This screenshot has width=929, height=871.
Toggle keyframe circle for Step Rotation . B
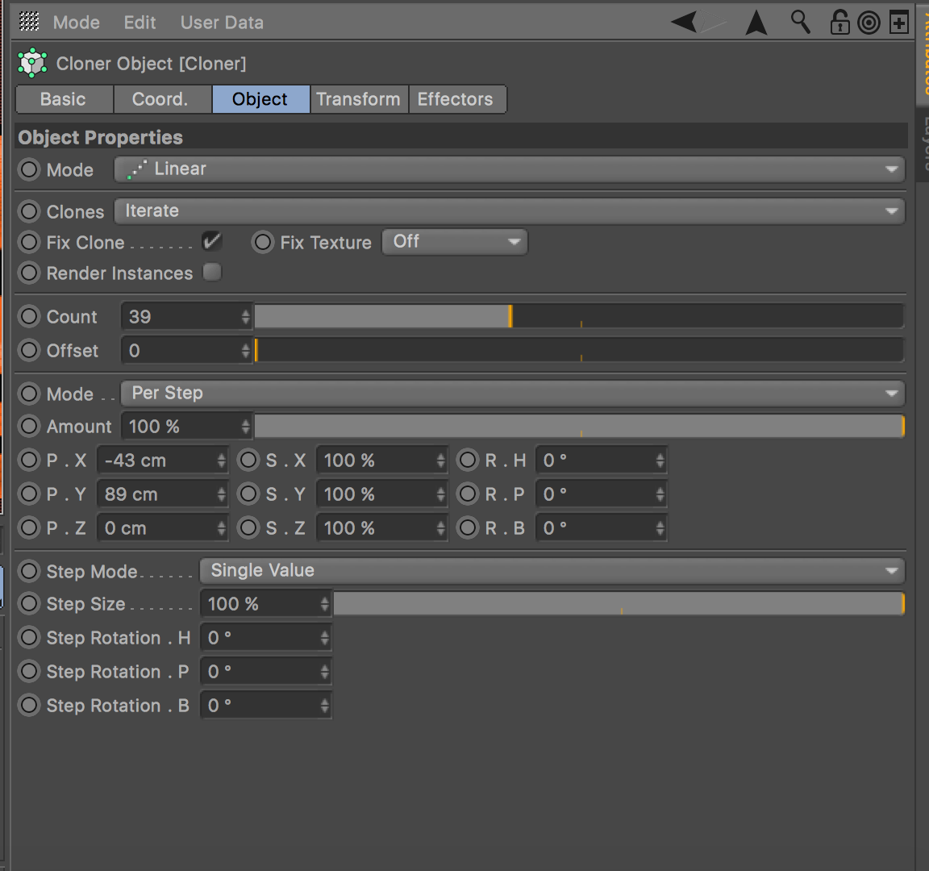pyautogui.click(x=28, y=705)
